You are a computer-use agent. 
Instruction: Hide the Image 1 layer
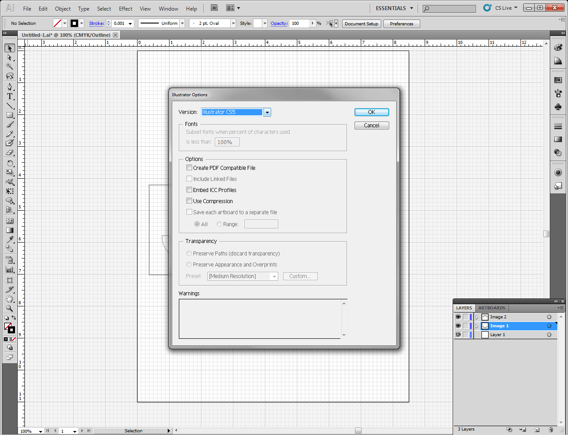click(458, 326)
